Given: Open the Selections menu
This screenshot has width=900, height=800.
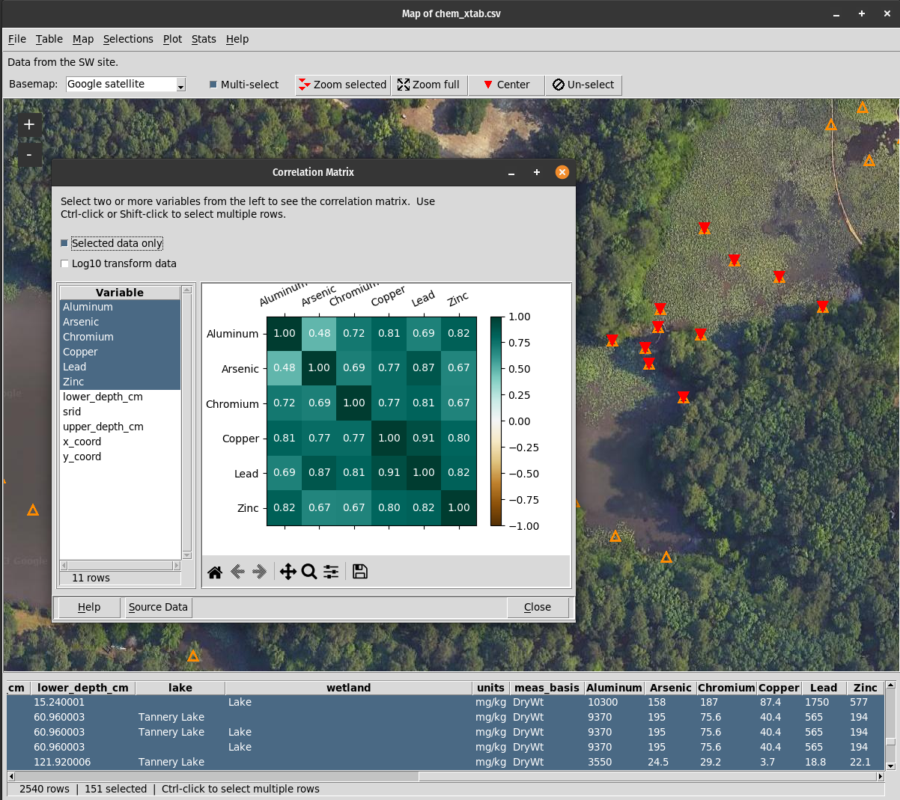Looking at the screenshot, I should click(x=128, y=39).
